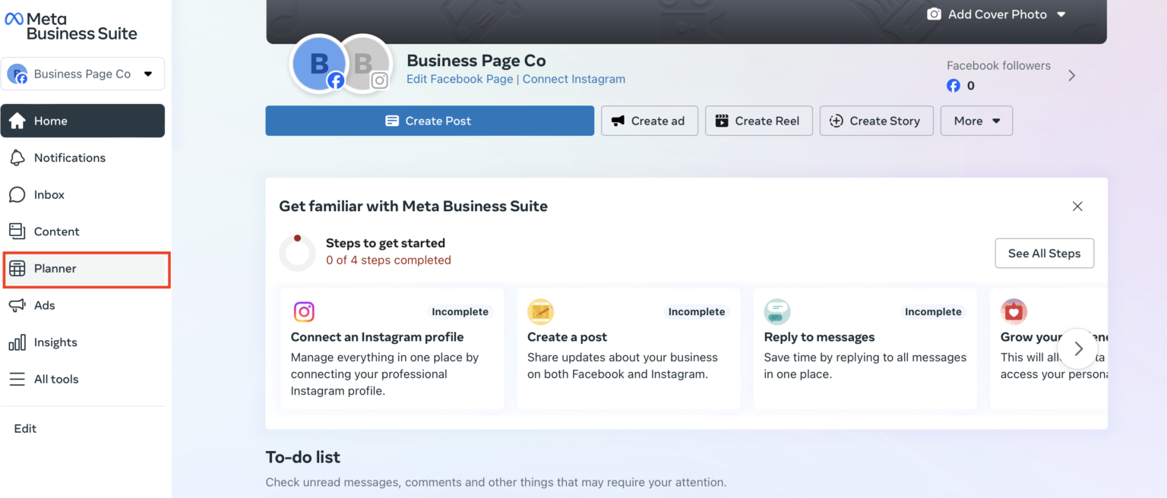1167x498 pixels.
Task: Click the Grow your audience heart icon
Action: pyautogui.click(x=1014, y=312)
